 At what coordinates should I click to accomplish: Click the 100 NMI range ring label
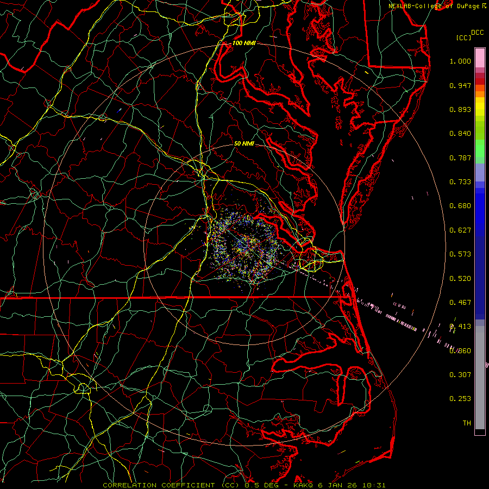tap(244, 43)
